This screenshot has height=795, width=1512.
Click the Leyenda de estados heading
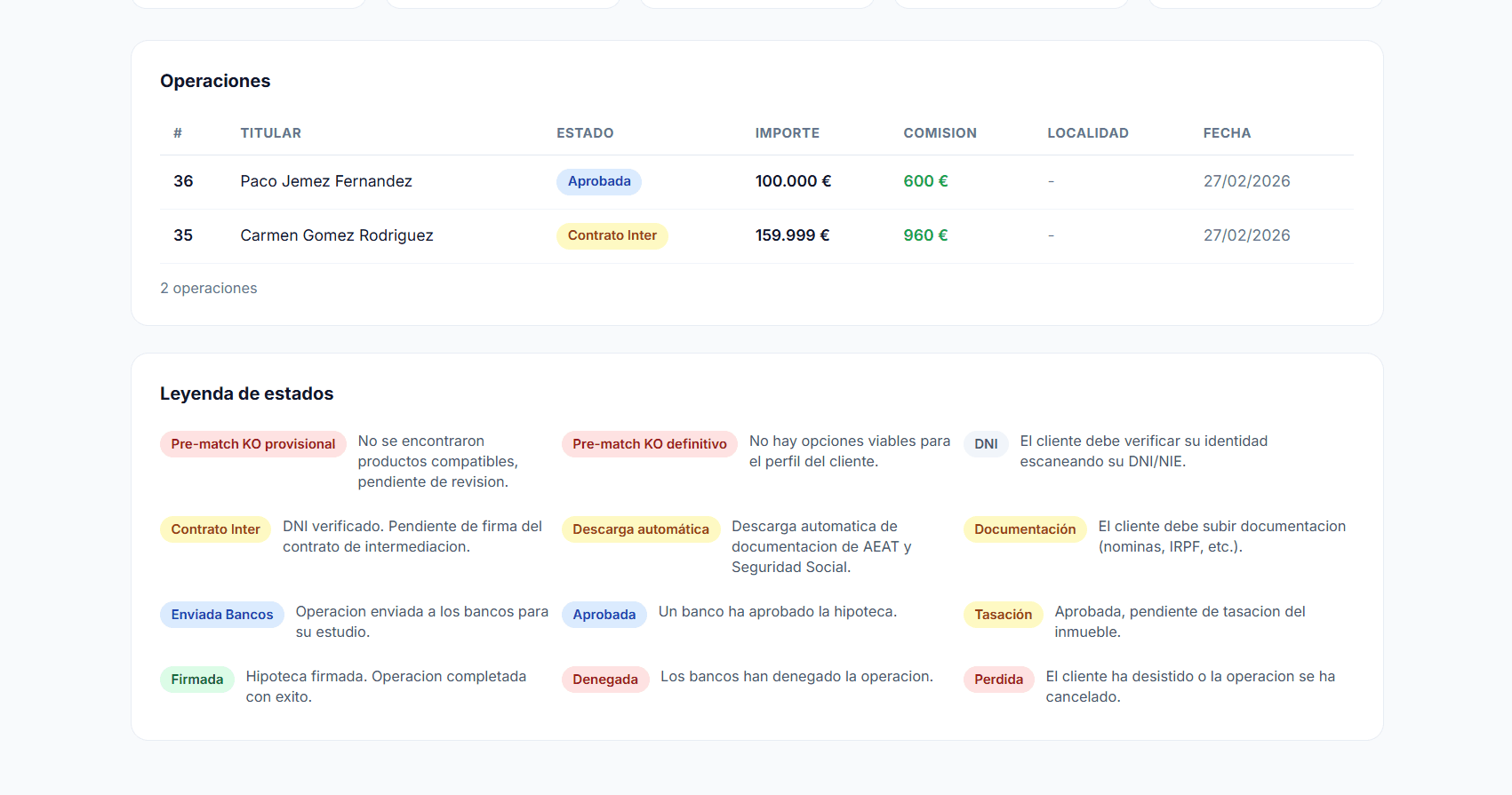[246, 394]
